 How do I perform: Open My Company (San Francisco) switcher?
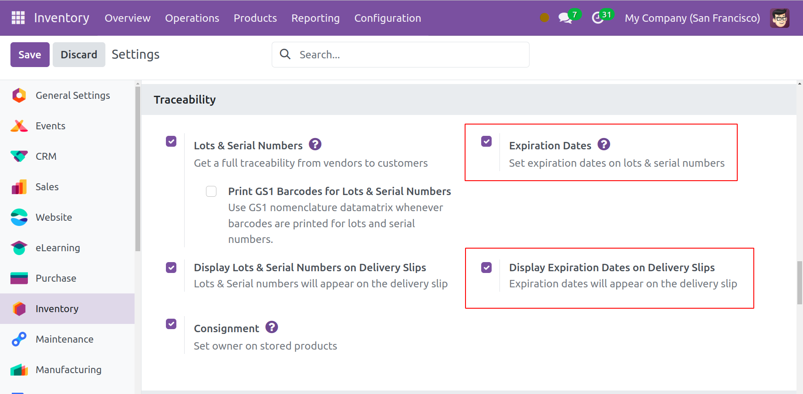[x=692, y=18]
